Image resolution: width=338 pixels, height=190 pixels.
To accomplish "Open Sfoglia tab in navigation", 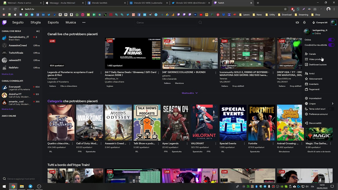I will (36, 22).
